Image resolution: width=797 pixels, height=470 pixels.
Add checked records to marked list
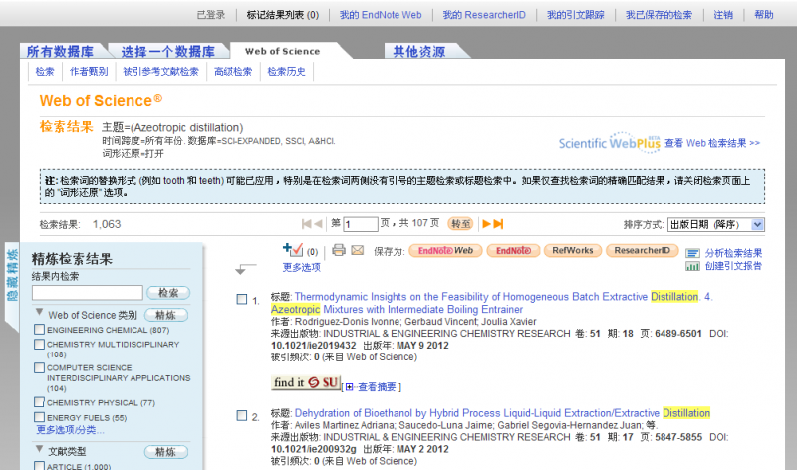tap(293, 250)
